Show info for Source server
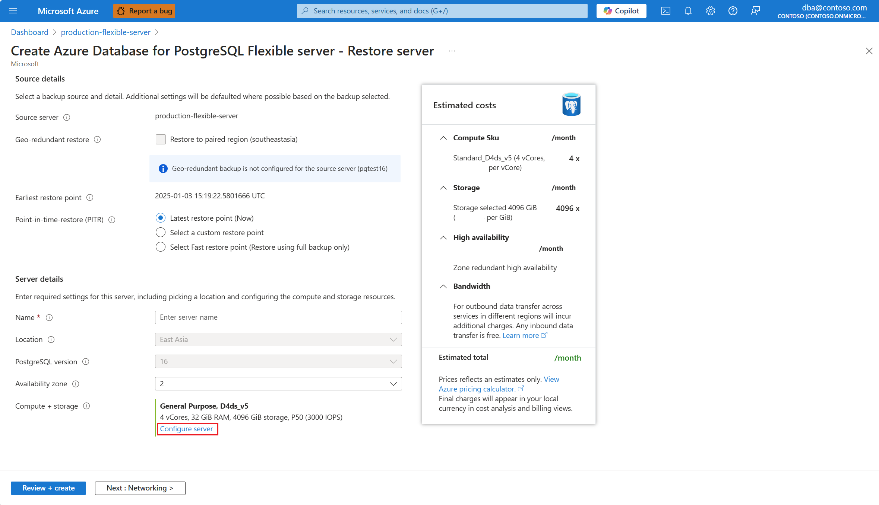The height and width of the screenshot is (505, 879). point(67,118)
